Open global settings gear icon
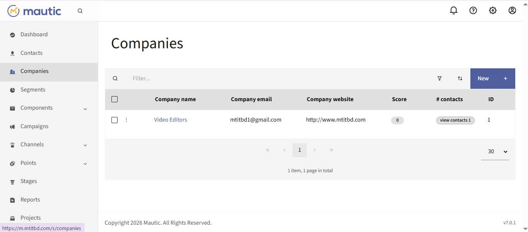The height and width of the screenshot is (232, 528). [x=492, y=10]
